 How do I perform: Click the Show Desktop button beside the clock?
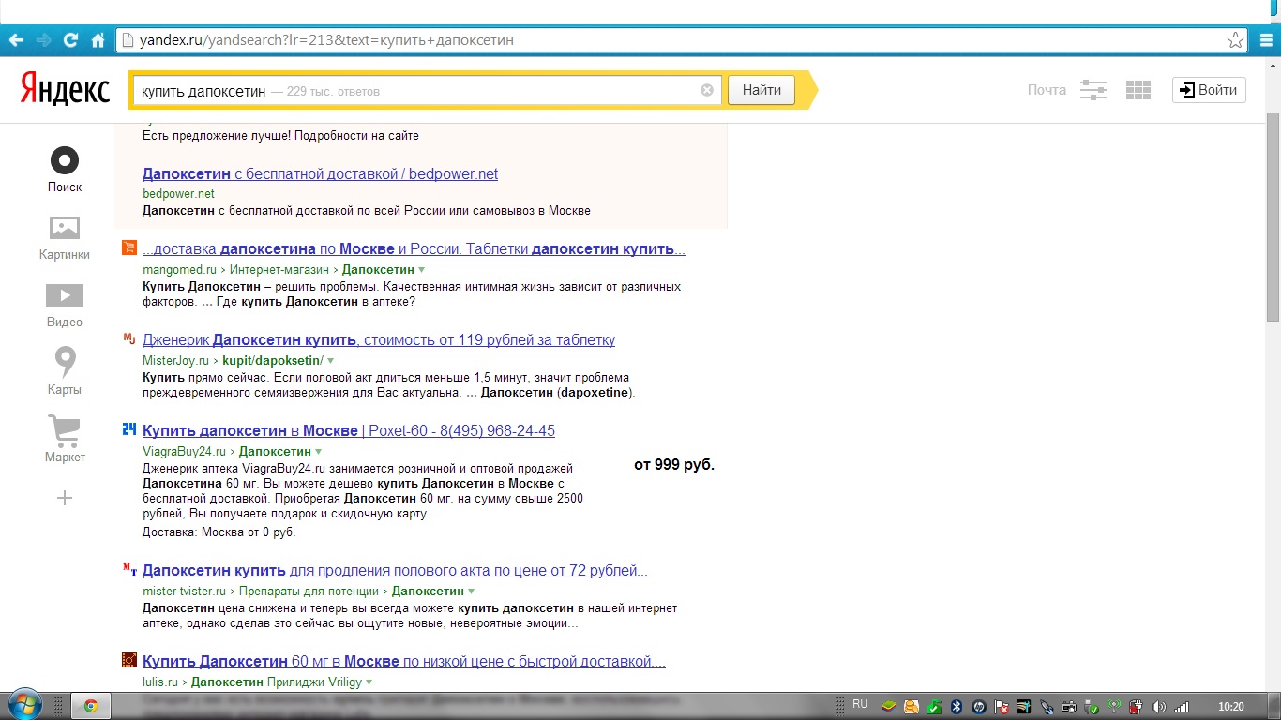click(x=1273, y=706)
